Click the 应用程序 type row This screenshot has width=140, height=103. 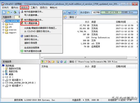click(x=96, y=47)
